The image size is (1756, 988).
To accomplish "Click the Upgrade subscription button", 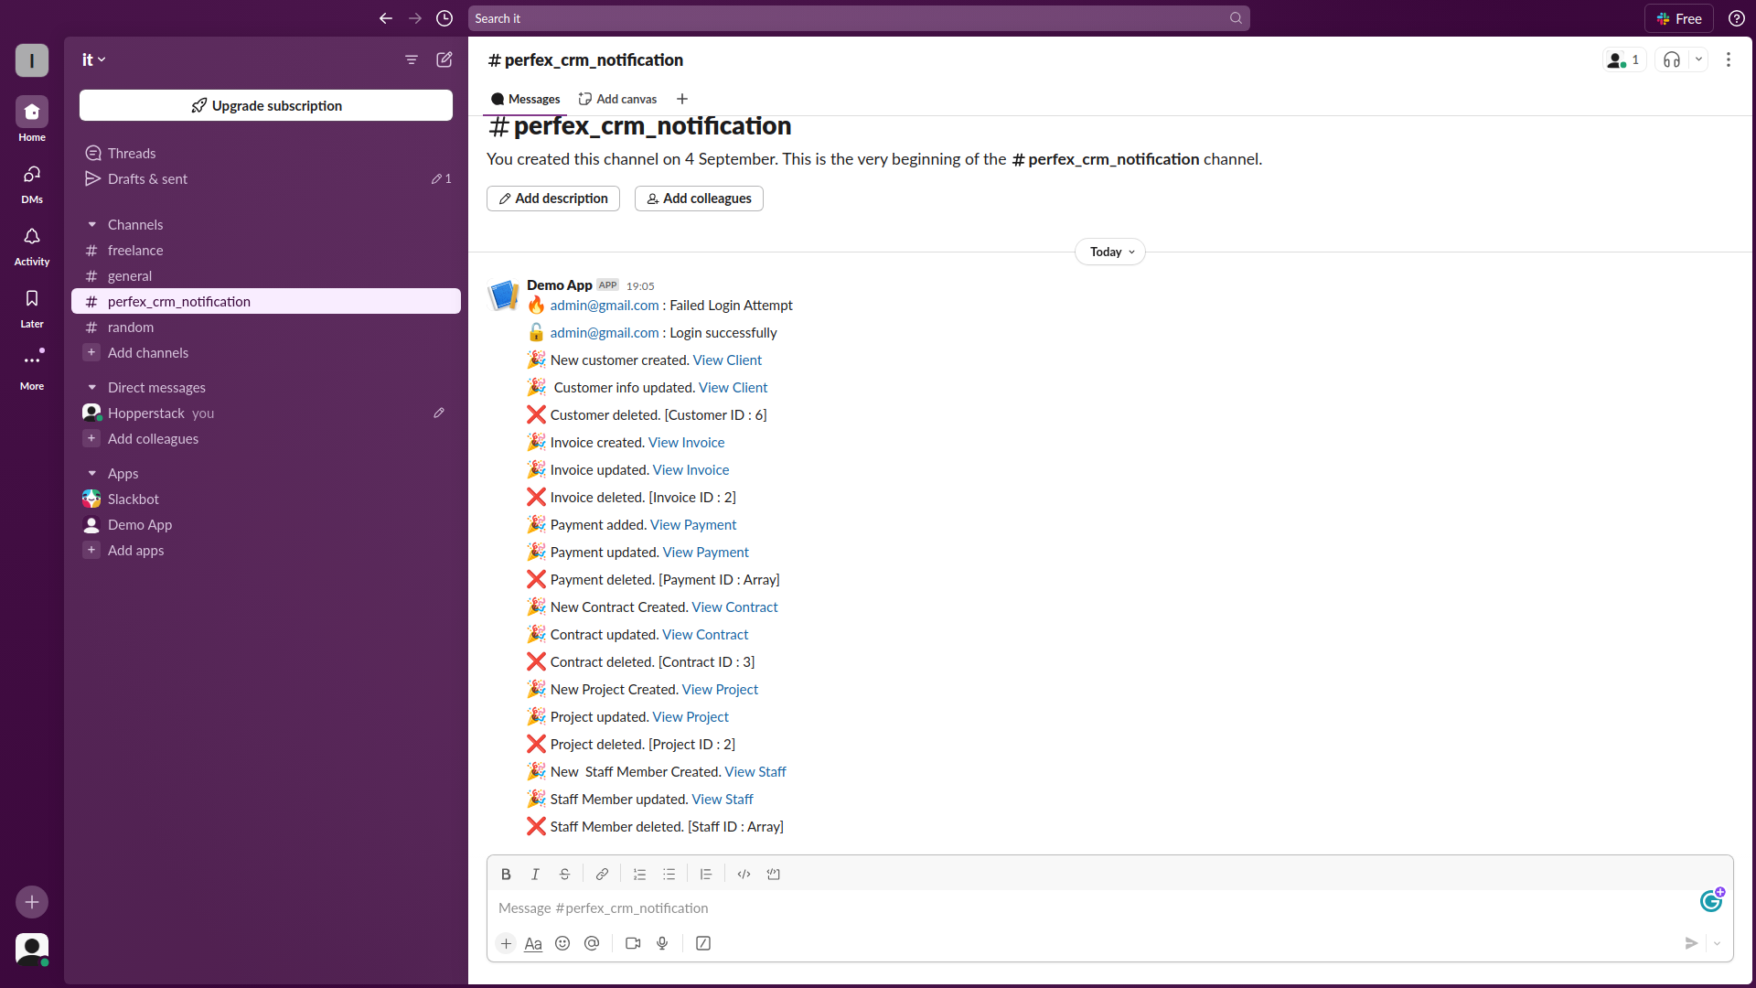I will coord(265,105).
